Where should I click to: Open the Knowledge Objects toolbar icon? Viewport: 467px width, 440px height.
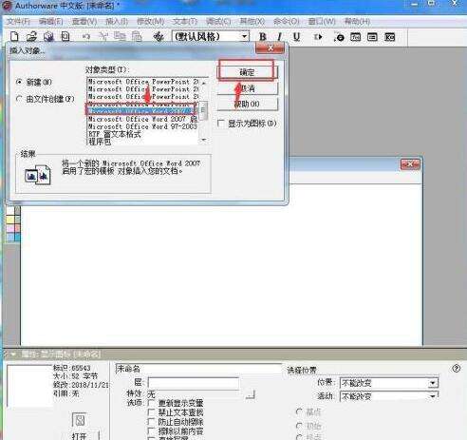(x=389, y=37)
